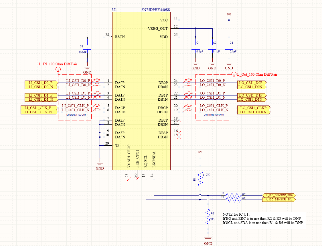Select the LO_CSI1_CLKP output port
The width and height of the screenshot is (322, 246).
[x=254, y=108]
